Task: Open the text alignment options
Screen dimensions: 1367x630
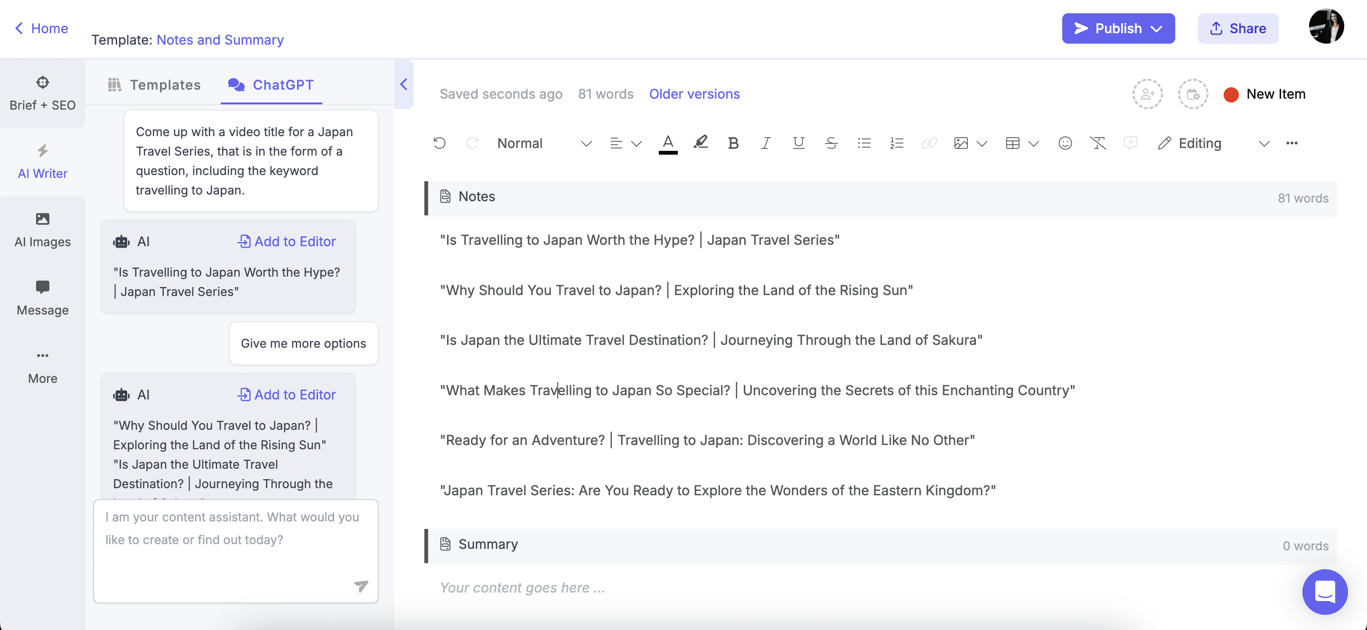Action: tap(616, 143)
